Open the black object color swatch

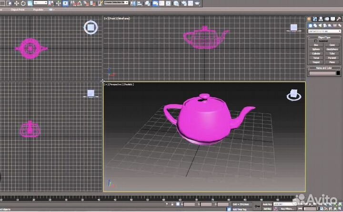(338, 73)
